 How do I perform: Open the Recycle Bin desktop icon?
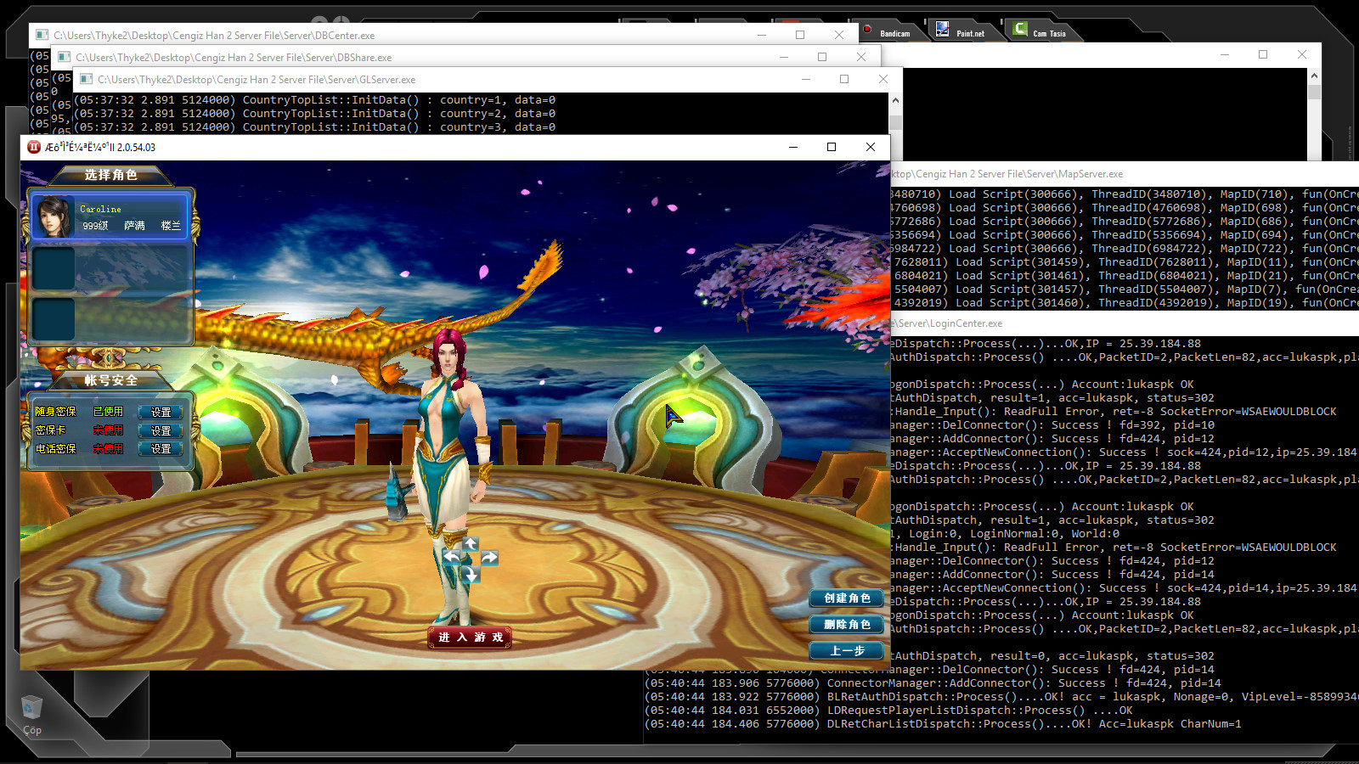pyautogui.click(x=31, y=715)
